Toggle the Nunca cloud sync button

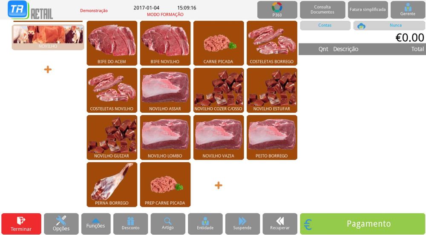coord(389,26)
